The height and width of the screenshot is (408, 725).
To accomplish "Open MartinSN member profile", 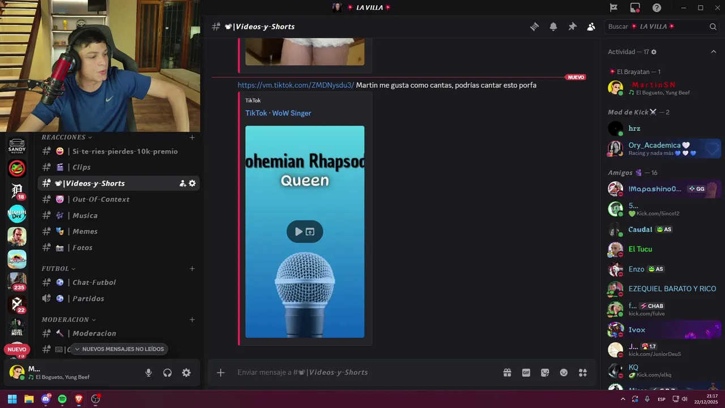I will pos(661,88).
